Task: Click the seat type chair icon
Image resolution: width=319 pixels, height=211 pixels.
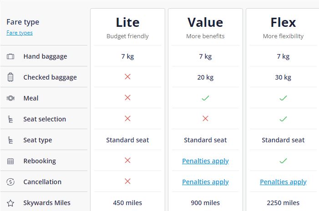Action: click(10, 140)
